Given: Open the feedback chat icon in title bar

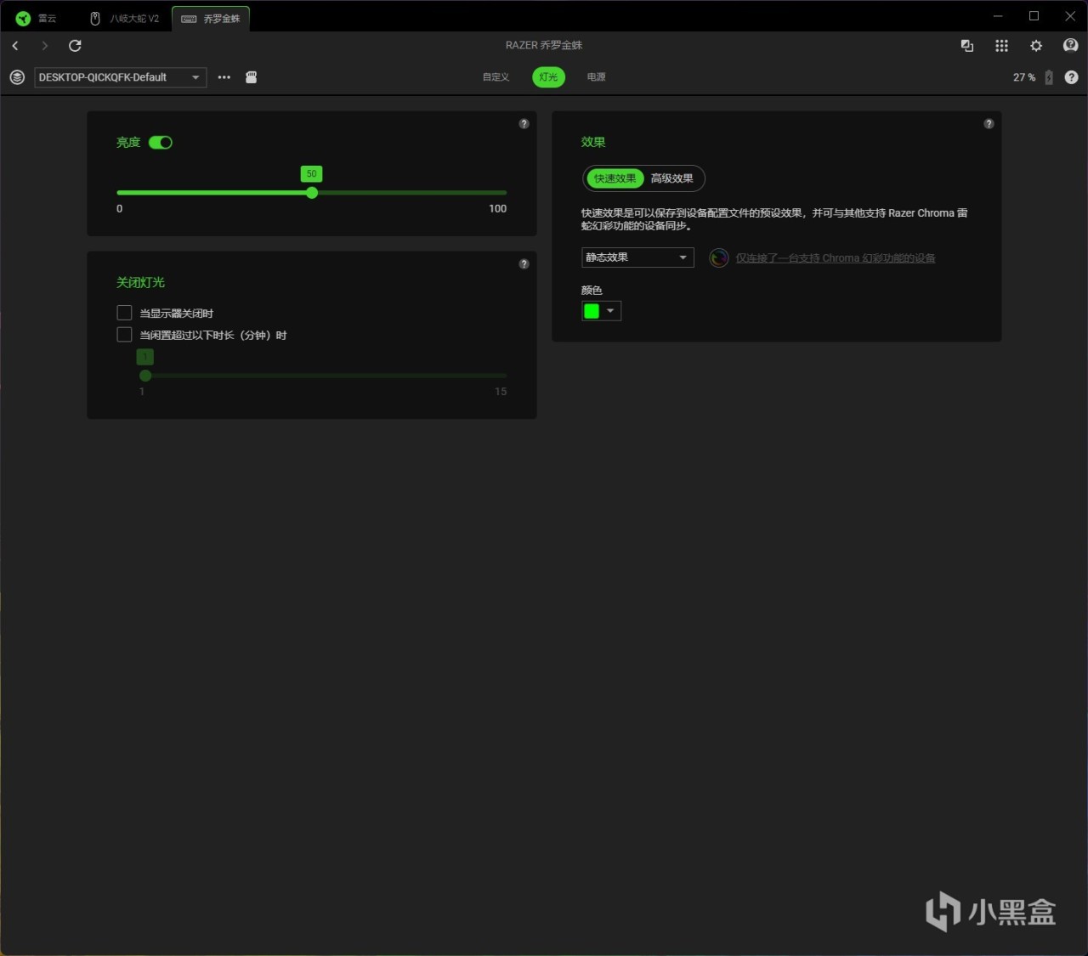Looking at the screenshot, I should point(1071,46).
